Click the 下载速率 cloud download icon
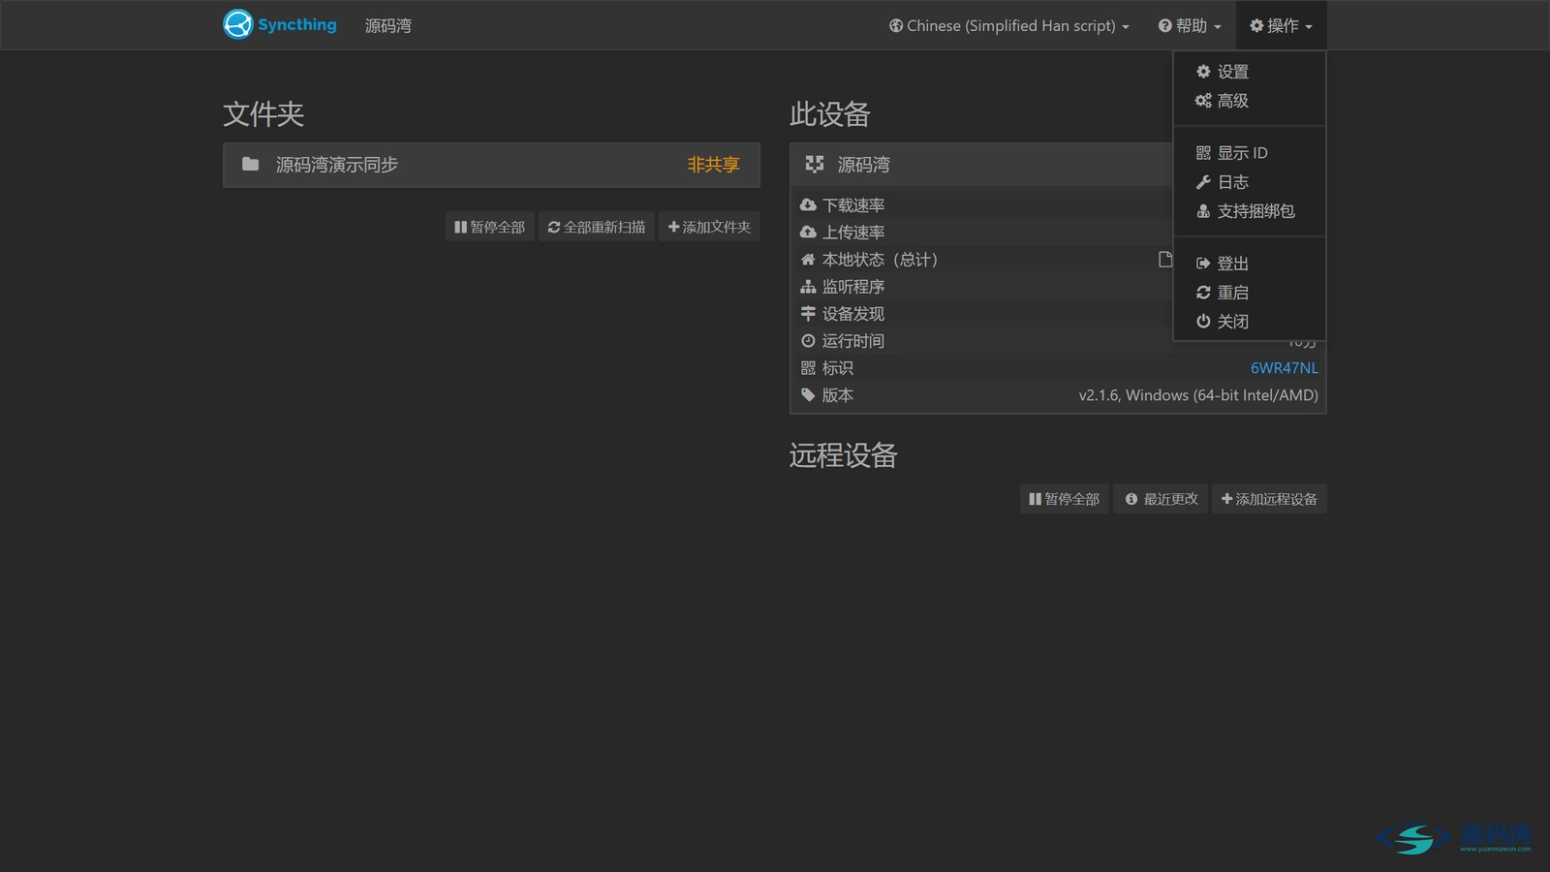The width and height of the screenshot is (1550, 872). pyautogui.click(x=808, y=204)
